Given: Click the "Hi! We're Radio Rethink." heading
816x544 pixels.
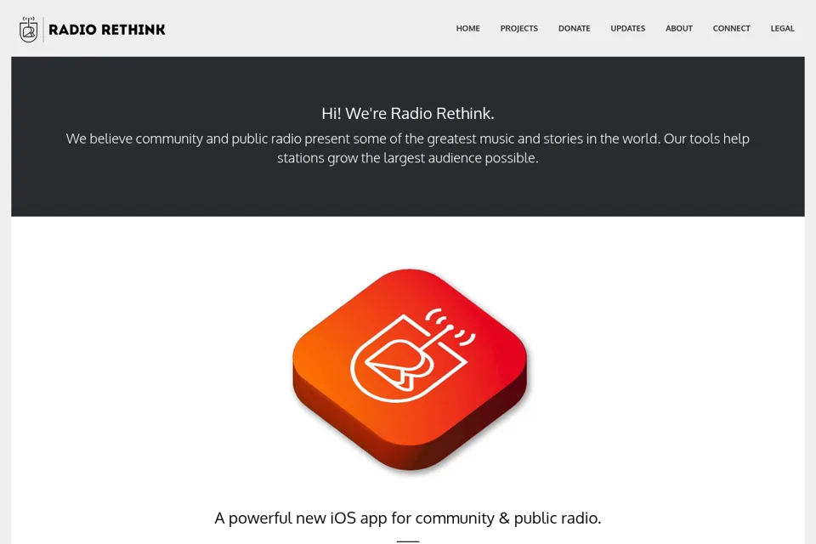Looking at the screenshot, I should tap(408, 114).
